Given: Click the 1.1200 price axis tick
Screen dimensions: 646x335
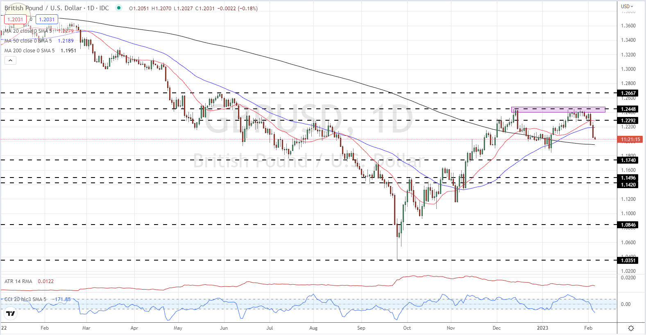Looking at the screenshot, I should click(628, 199).
